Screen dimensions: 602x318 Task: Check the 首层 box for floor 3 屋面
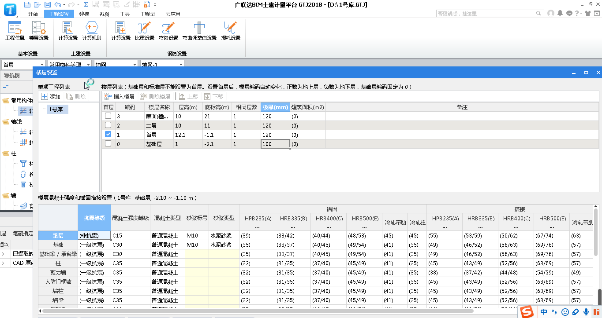tap(108, 116)
